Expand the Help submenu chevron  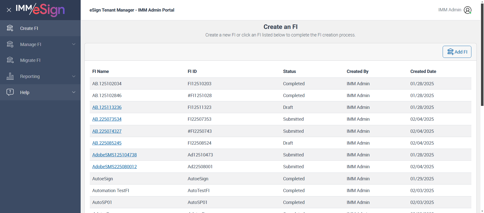(x=74, y=92)
